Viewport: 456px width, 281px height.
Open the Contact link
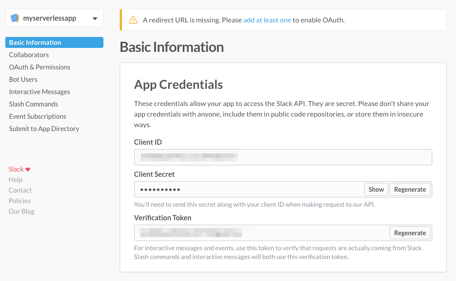[20, 190]
